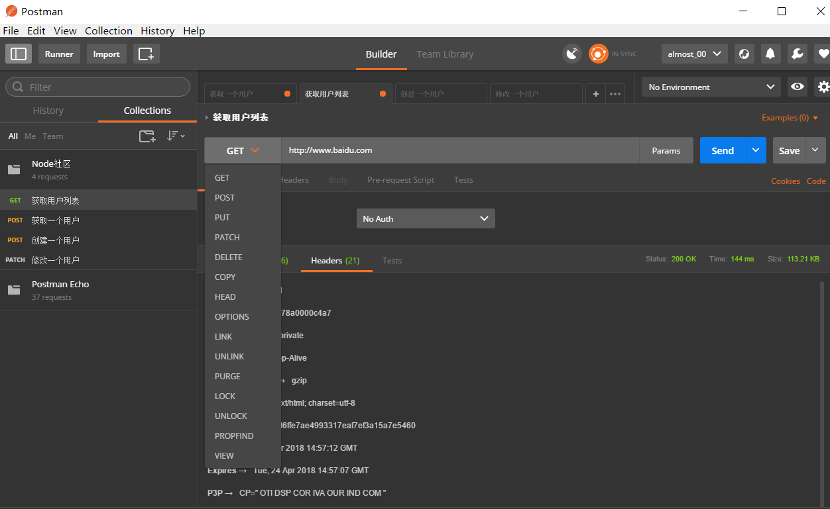Select HEAD in the method list
830x509 pixels.
[243, 297]
